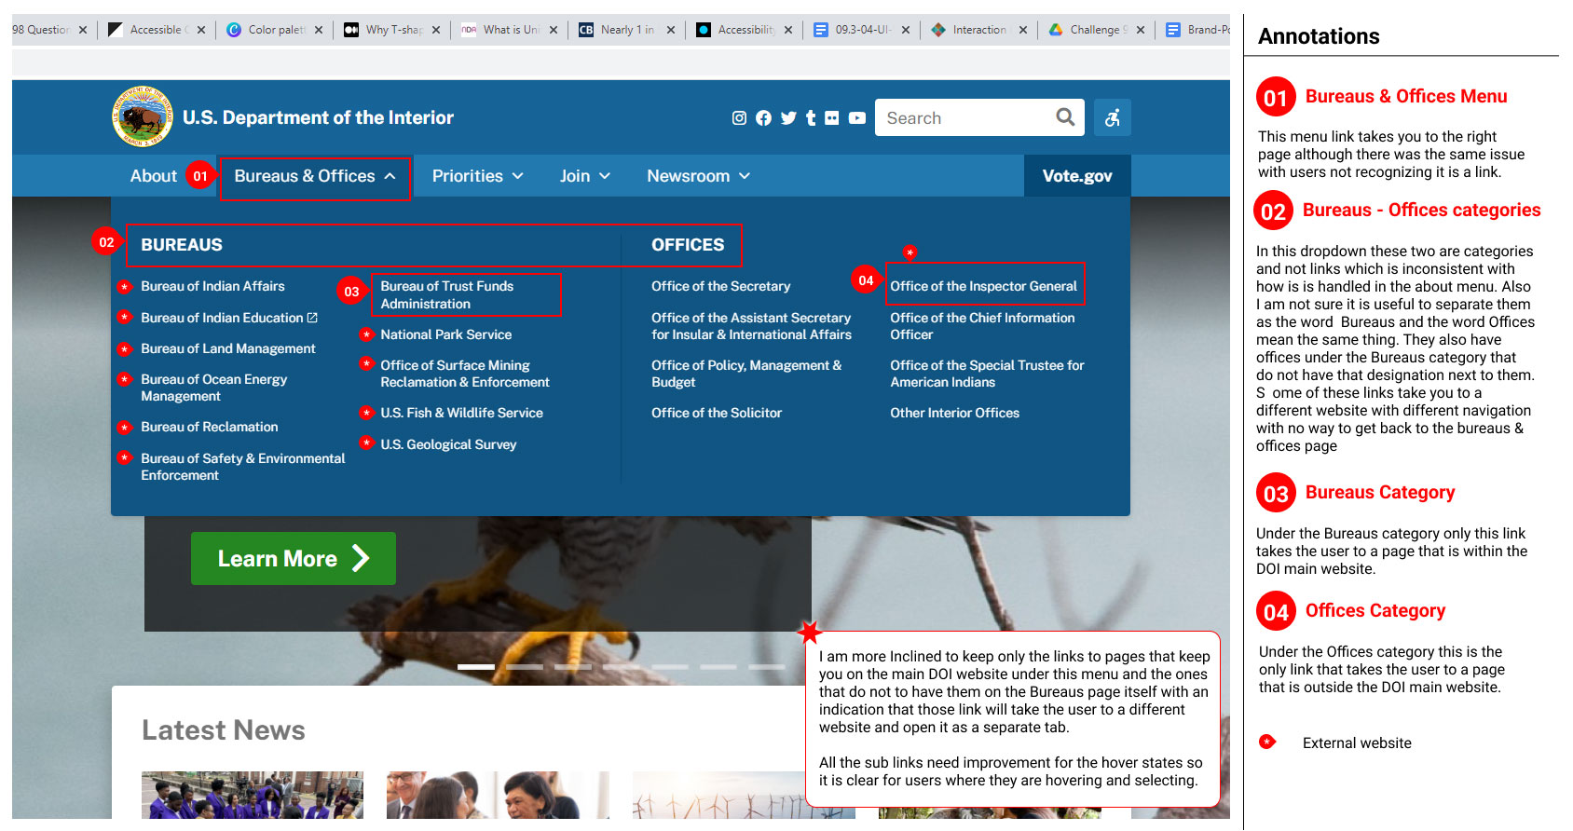Close the 'Color palett' browser tab

[x=319, y=30]
